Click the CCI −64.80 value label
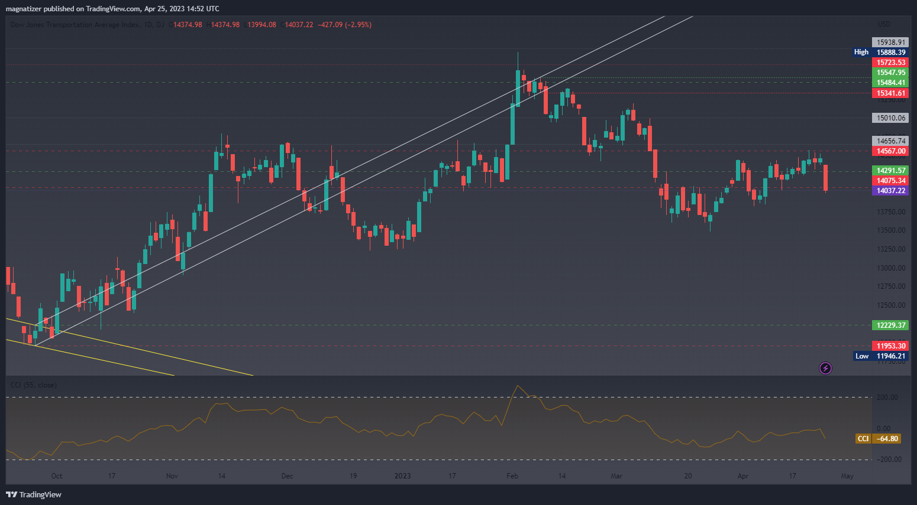Viewport: 917px width, 505px height. coord(879,439)
